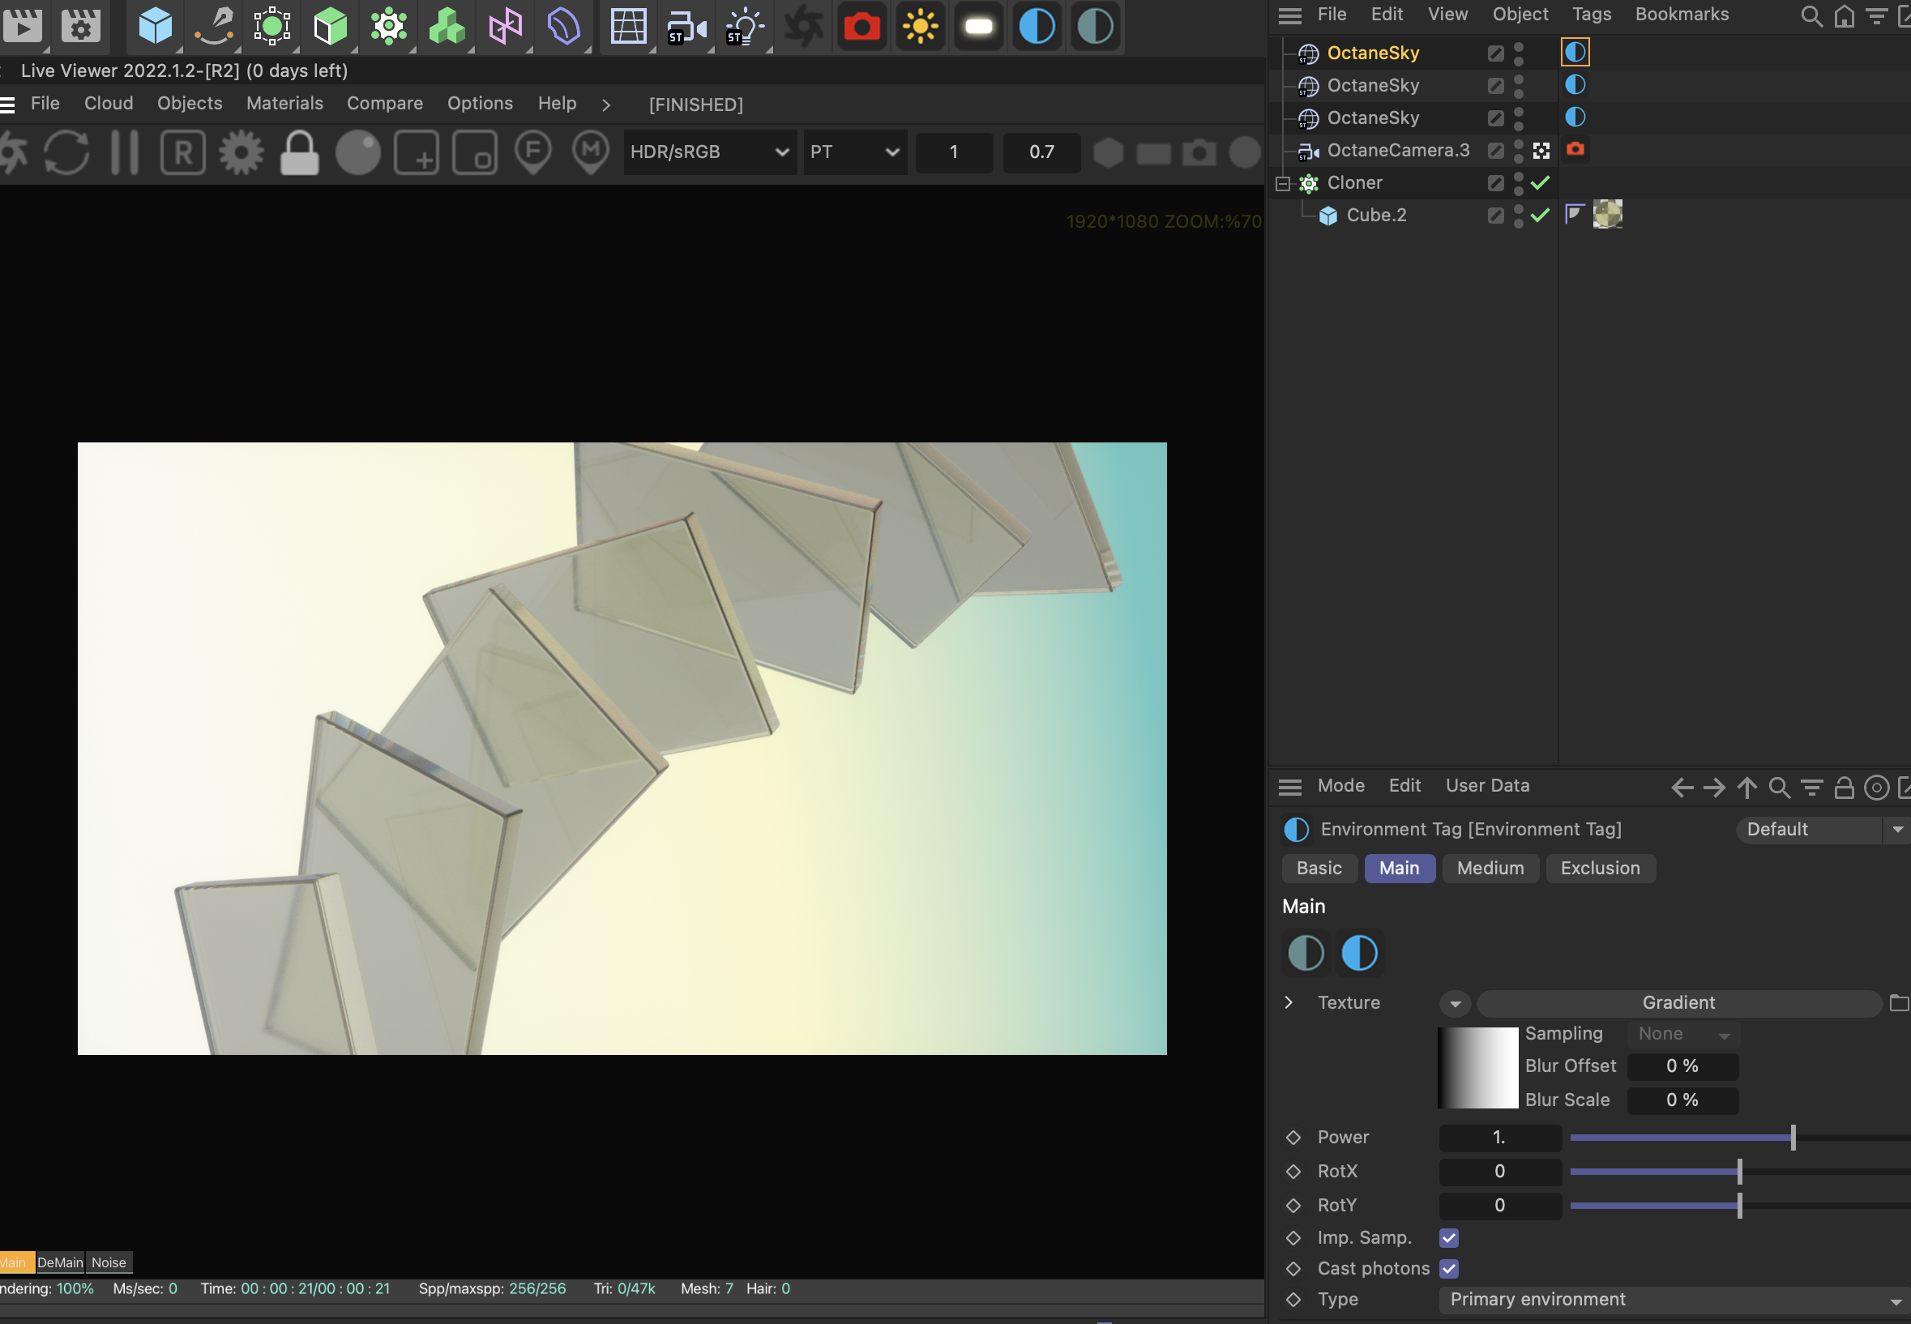The height and width of the screenshot is (1324, 1911).
Task: Click the ST light bulb icon
Action: pyautogui.click(x=744, y=26)
